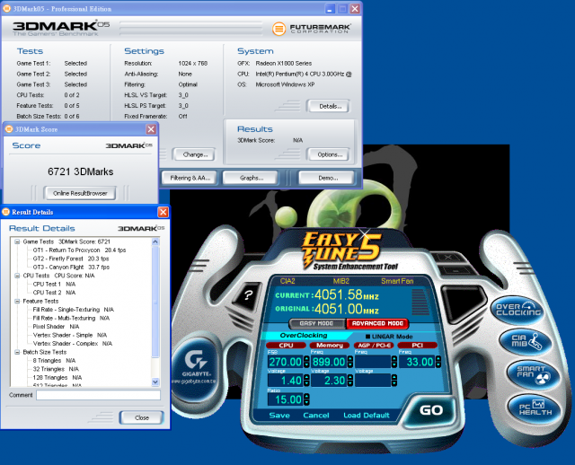Select the CPU category label
Image resolution: width=575 pixels, height=465 pixels.
(286, 346)
